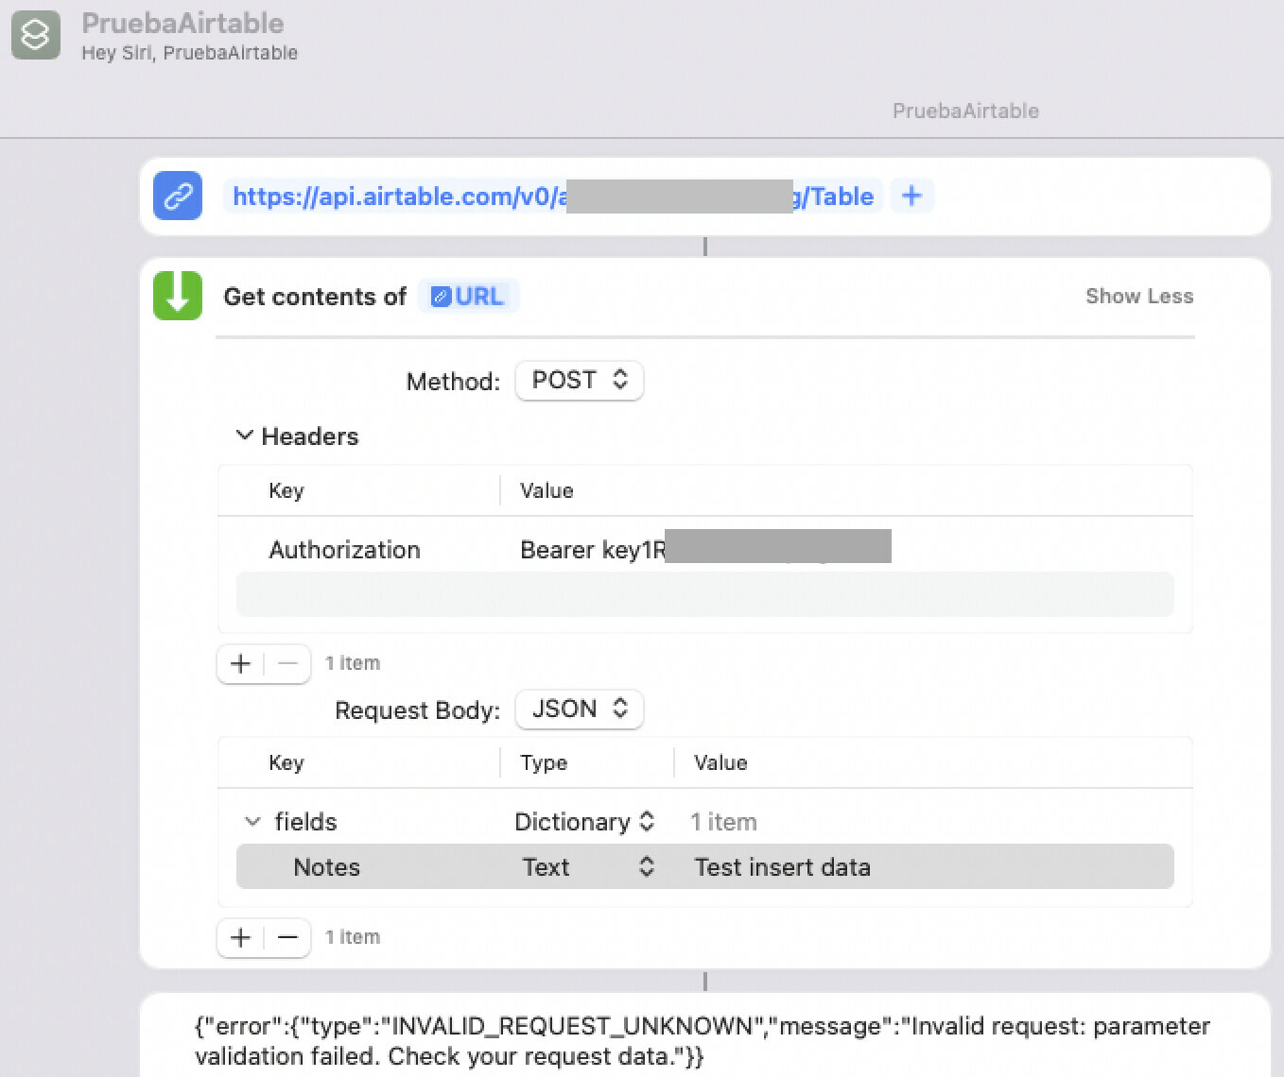The width and height of the screenshot is (1284, 1077).
Task: Click the empty header row placeholder
Action: click(x=704, y=594)
